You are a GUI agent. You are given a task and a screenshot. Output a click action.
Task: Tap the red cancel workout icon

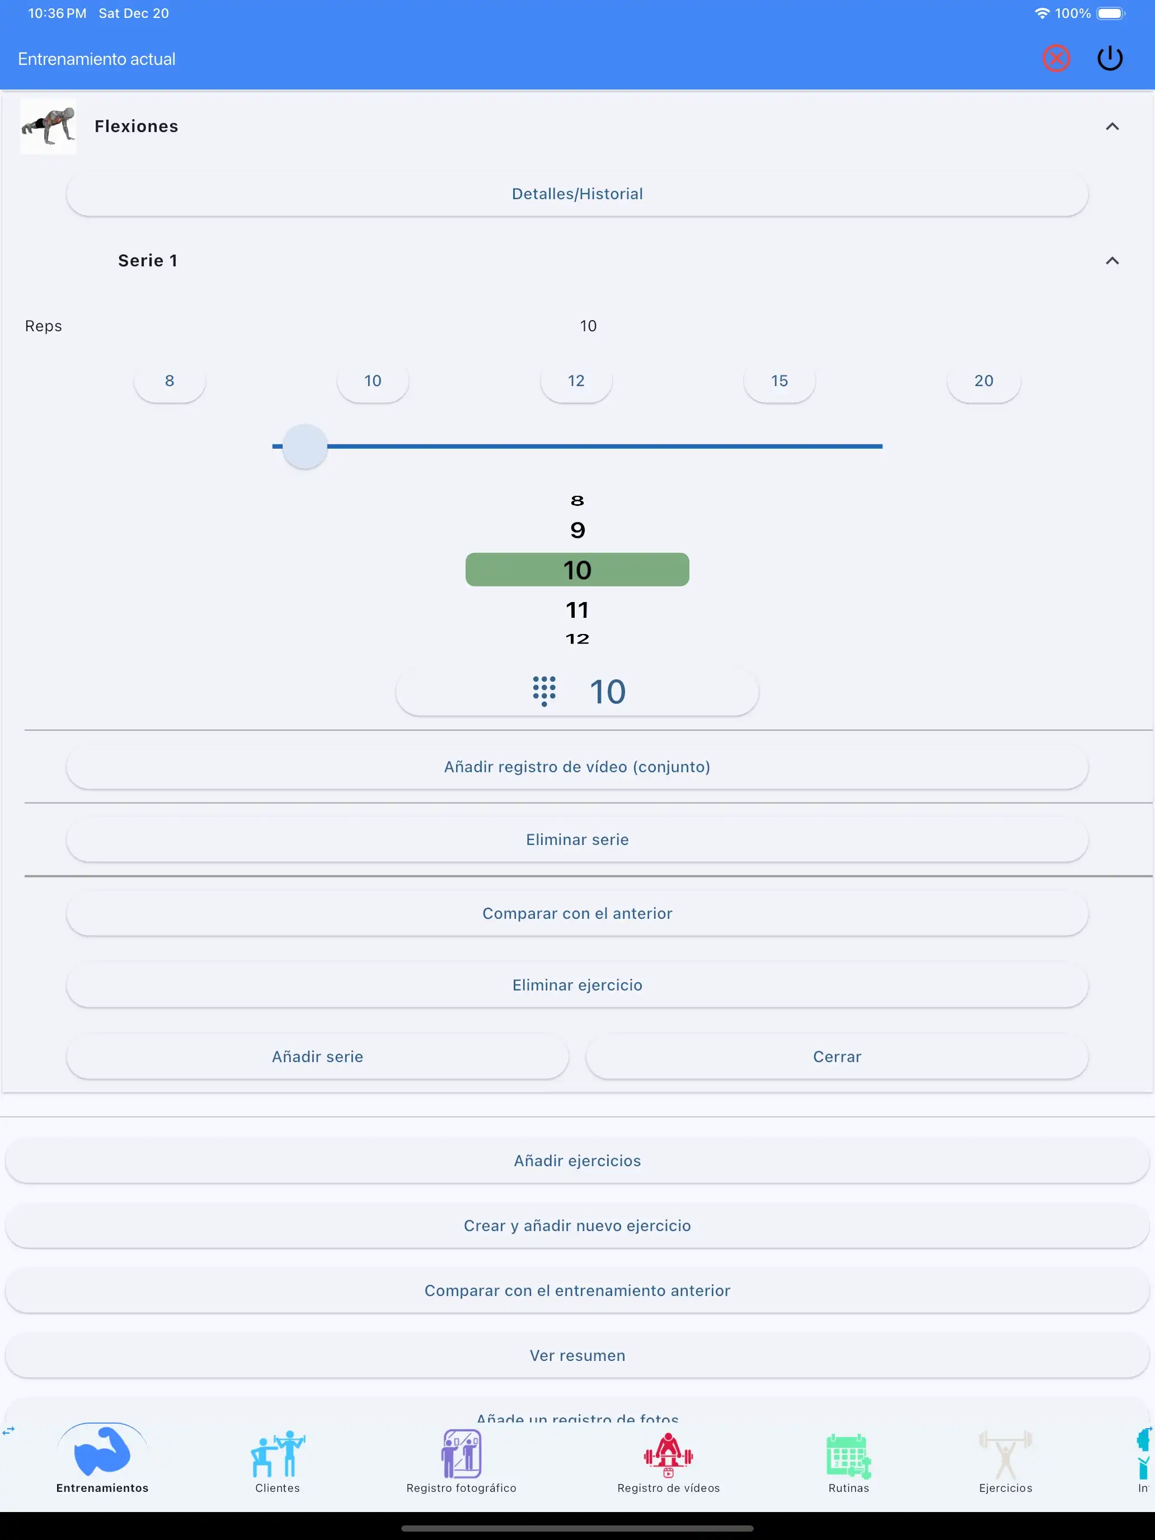[1055, 59]
